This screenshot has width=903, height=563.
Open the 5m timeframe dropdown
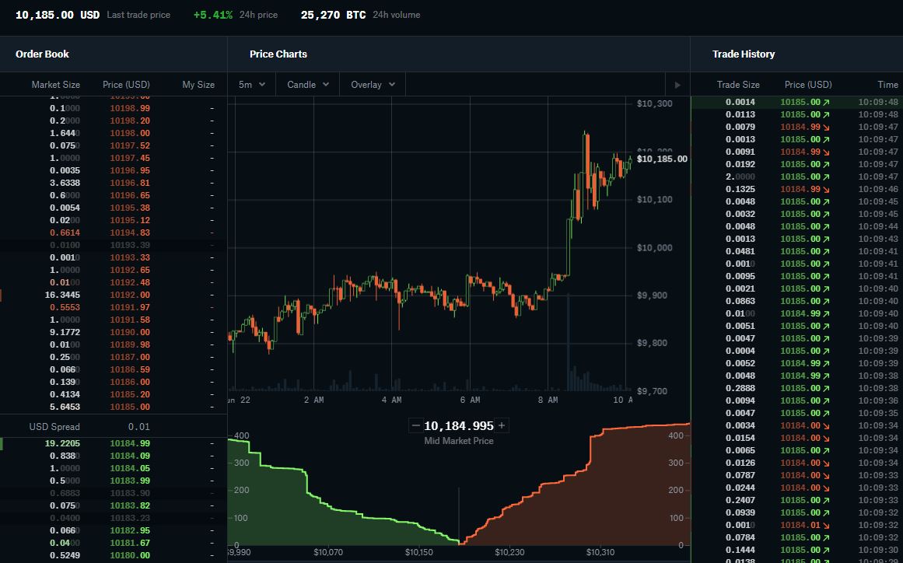[x=252, y=84]
